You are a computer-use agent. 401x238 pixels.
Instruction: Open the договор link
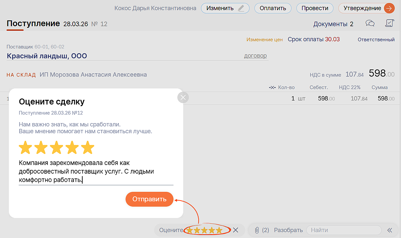click(255, 56)
